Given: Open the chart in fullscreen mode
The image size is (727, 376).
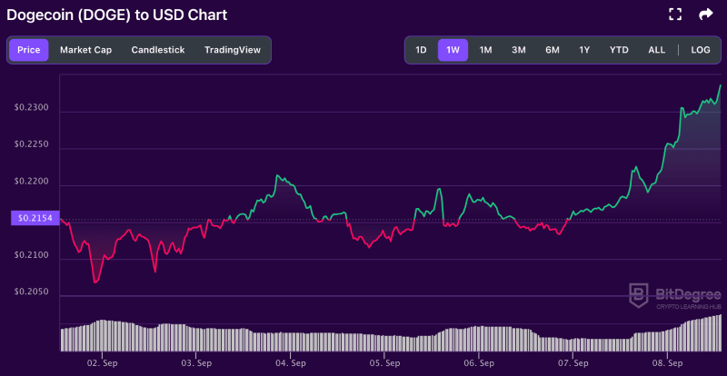Looking at the screenshot, I should click(x=675, y=15).
